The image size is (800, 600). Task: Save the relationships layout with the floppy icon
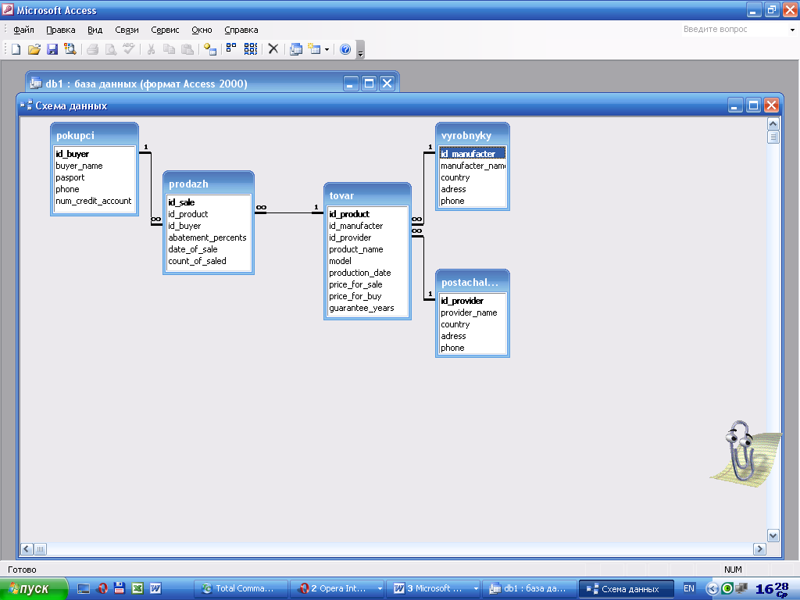pyautogui.click(x=52, y=49)
